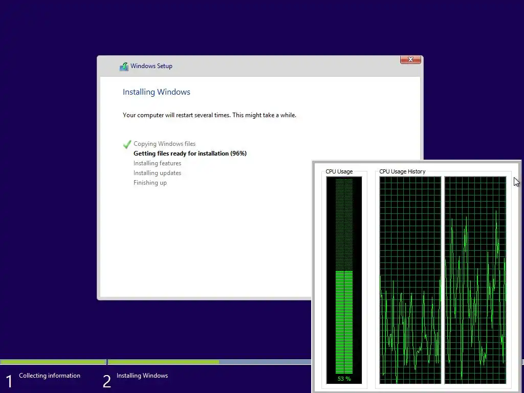Click step 1 'Collecting information' label
The width and height of the screenshot is (524, 393).
tap(50, 376)
